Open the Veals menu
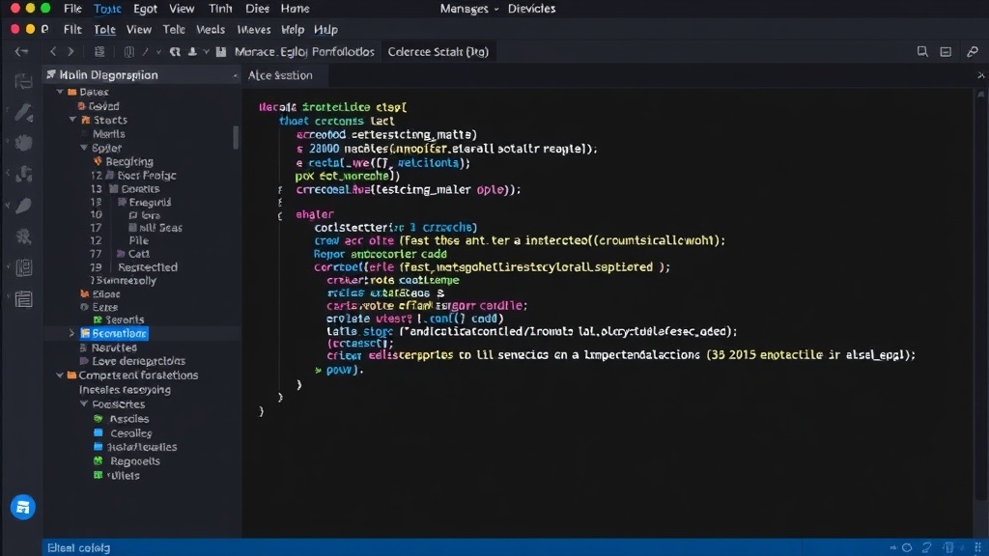This screenshot has height=556, width=989. (x=210, y=30)
